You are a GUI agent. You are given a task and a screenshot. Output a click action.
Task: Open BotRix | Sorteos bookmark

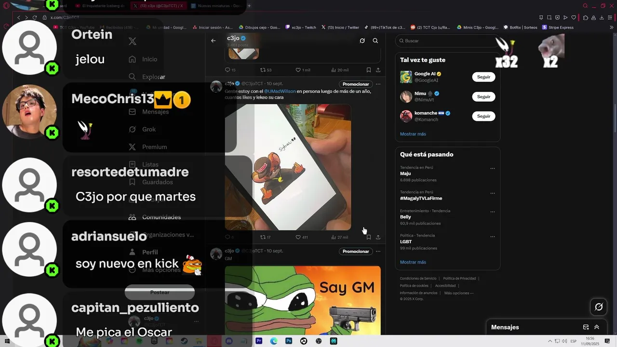click(520, 27)
